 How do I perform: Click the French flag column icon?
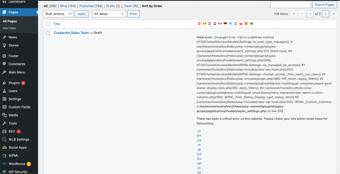(220, 24)
